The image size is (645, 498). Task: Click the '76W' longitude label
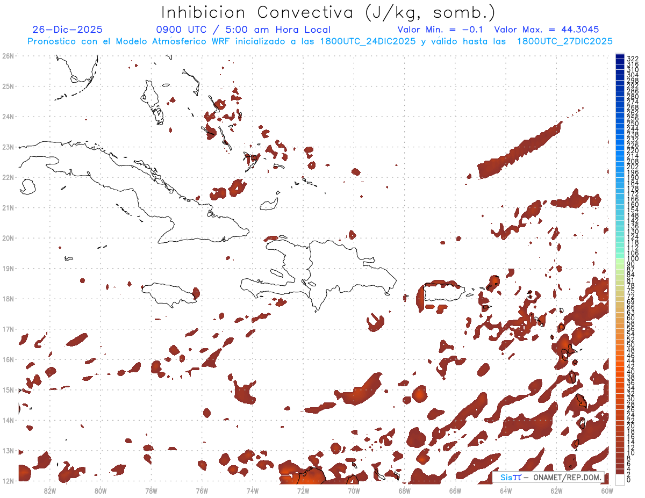click(202, 490)
